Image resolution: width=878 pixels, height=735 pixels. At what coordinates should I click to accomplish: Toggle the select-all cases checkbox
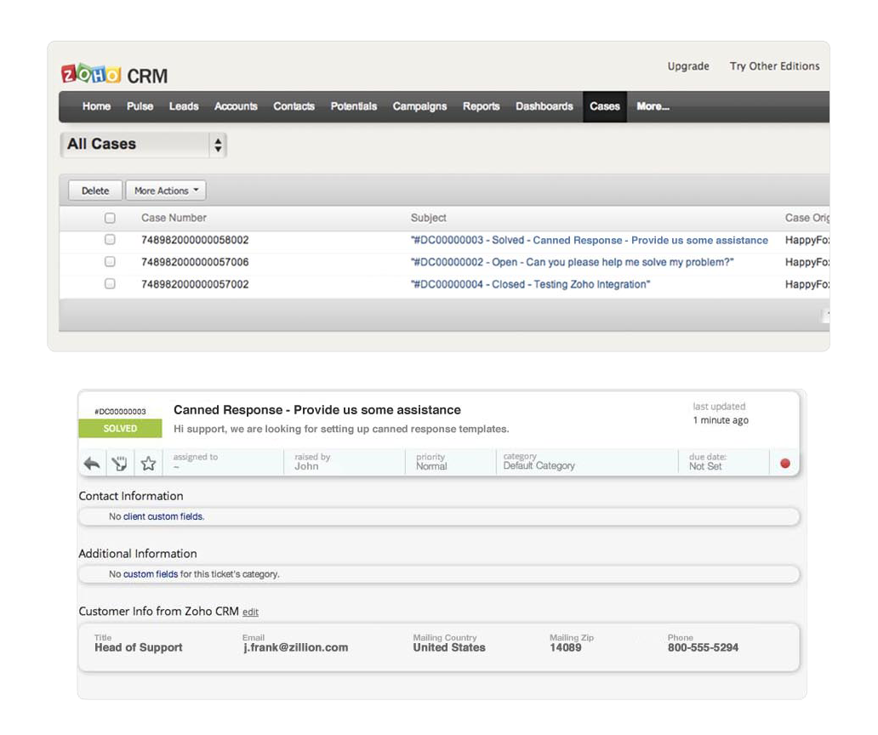110,218
